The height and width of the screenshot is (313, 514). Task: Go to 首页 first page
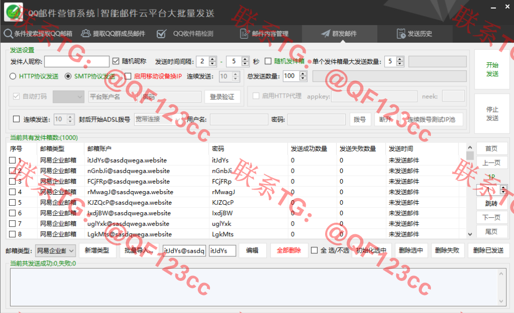point(491,148)
